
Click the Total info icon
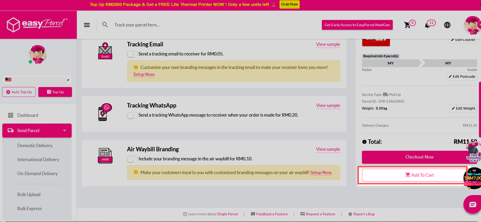[364, 142]
